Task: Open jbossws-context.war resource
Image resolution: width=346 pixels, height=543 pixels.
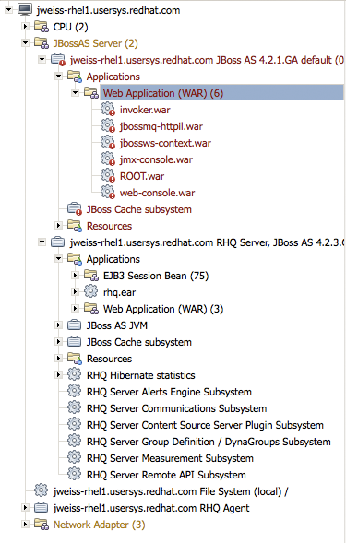Action: point(165,143)
